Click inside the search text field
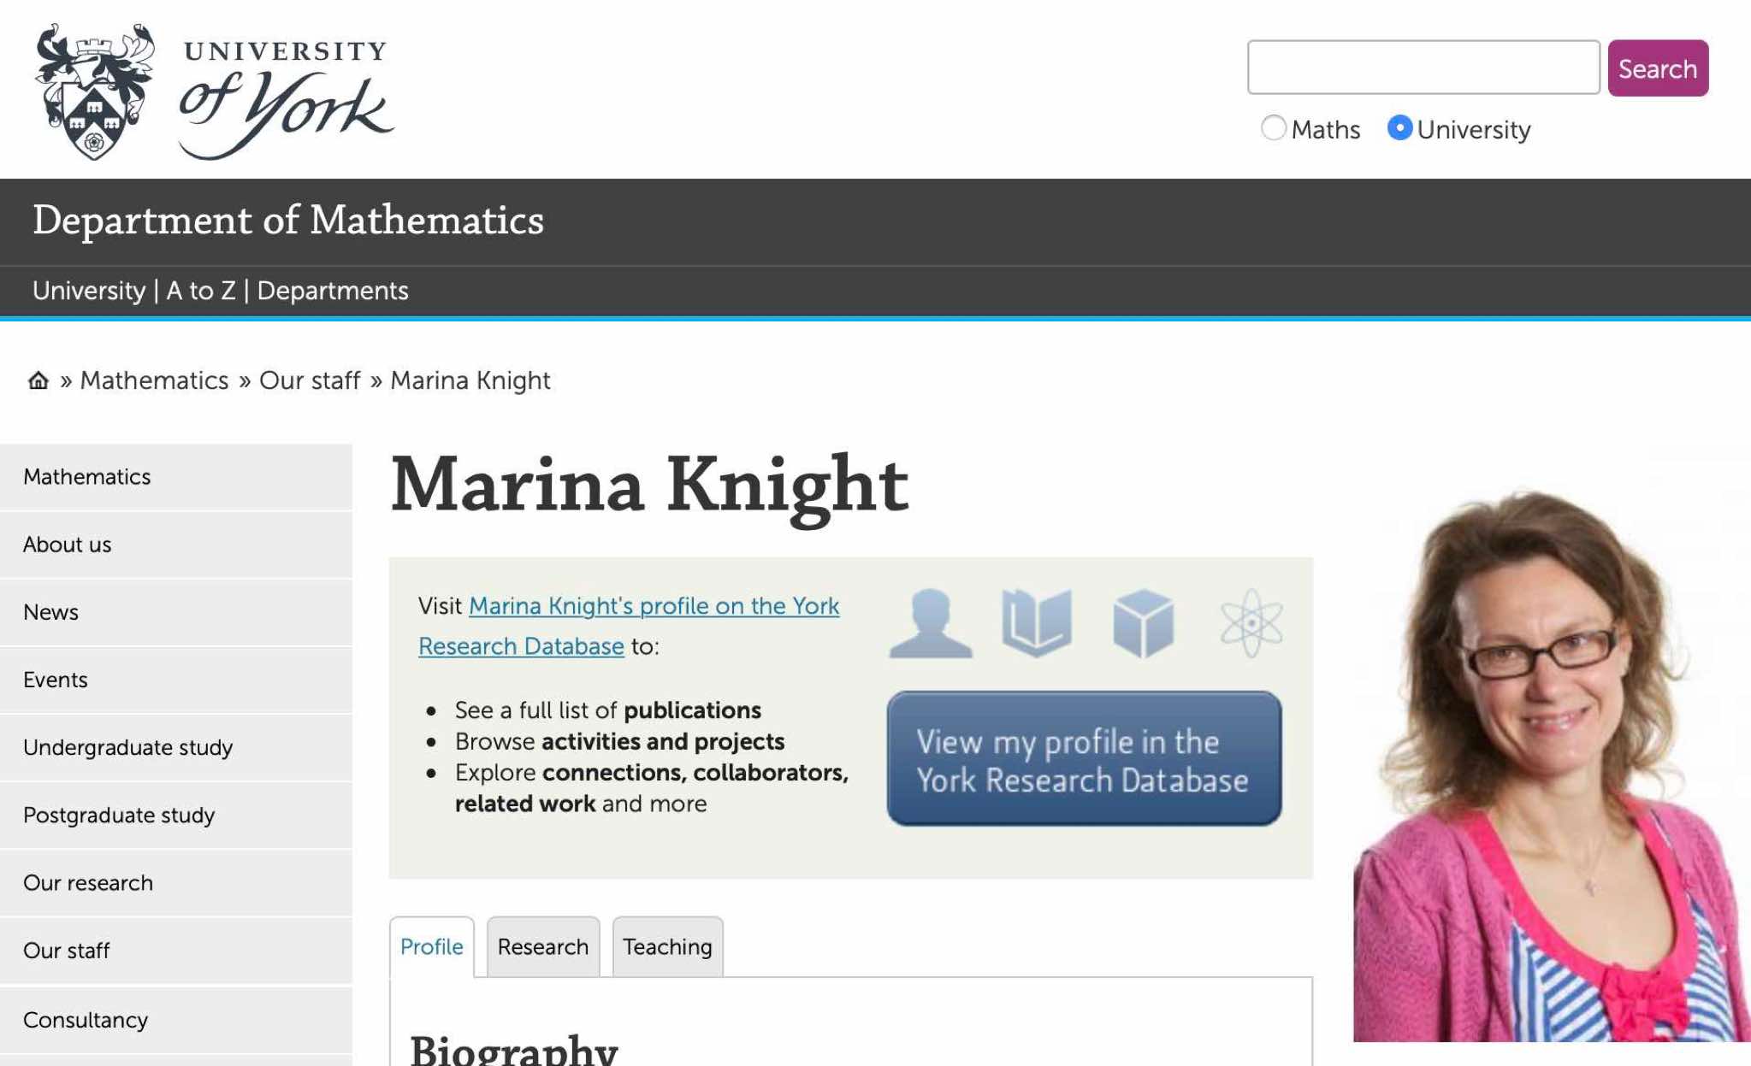This screenshot has height=1066, width=1751. [x=1423, y=68]
